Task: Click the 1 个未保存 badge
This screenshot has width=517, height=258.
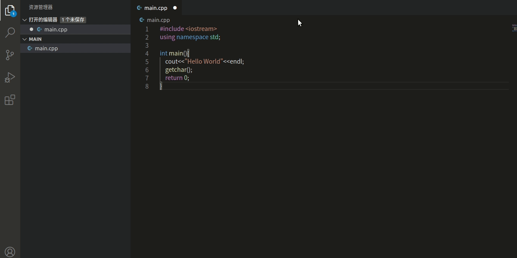Action: pyautogui.click(x=72, y=19)
